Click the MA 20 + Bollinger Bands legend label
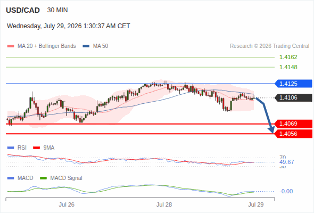Screen dimensions: 314x213 (x=47, y=46)
